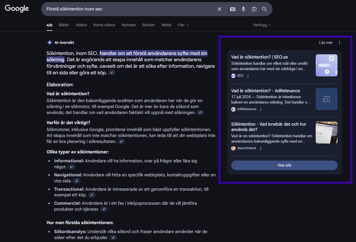Image resolution: width=356 pixels, height=242 pixels.
Task: Click inside the search text field
Action: click(128, 9)
